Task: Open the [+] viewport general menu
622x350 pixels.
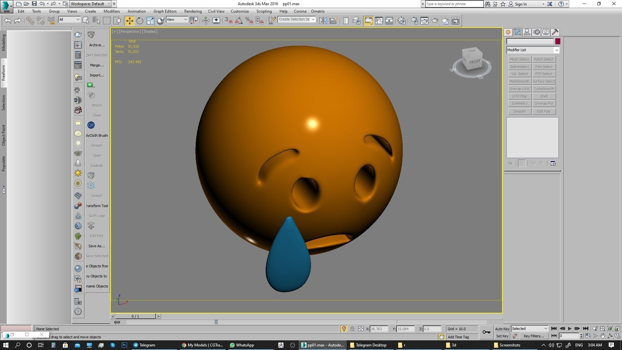Action: (x=115, y=31)
